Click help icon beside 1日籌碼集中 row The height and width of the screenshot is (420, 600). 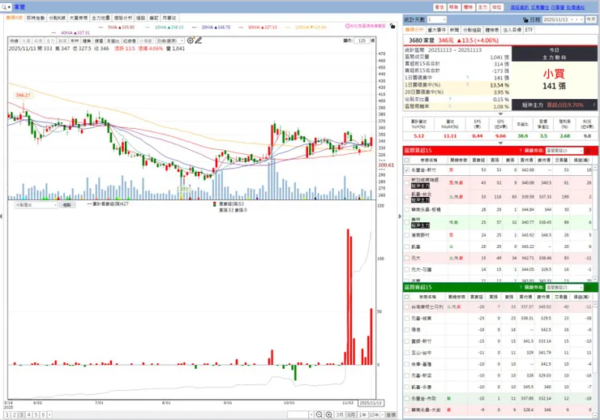click(x=468, y=78)
